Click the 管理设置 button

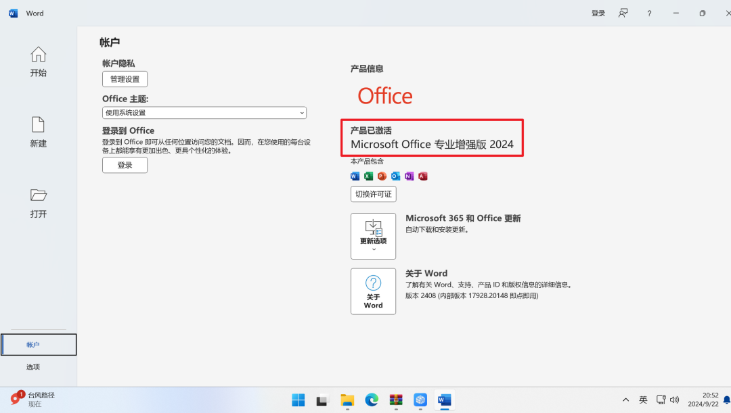tap(125, 79)
